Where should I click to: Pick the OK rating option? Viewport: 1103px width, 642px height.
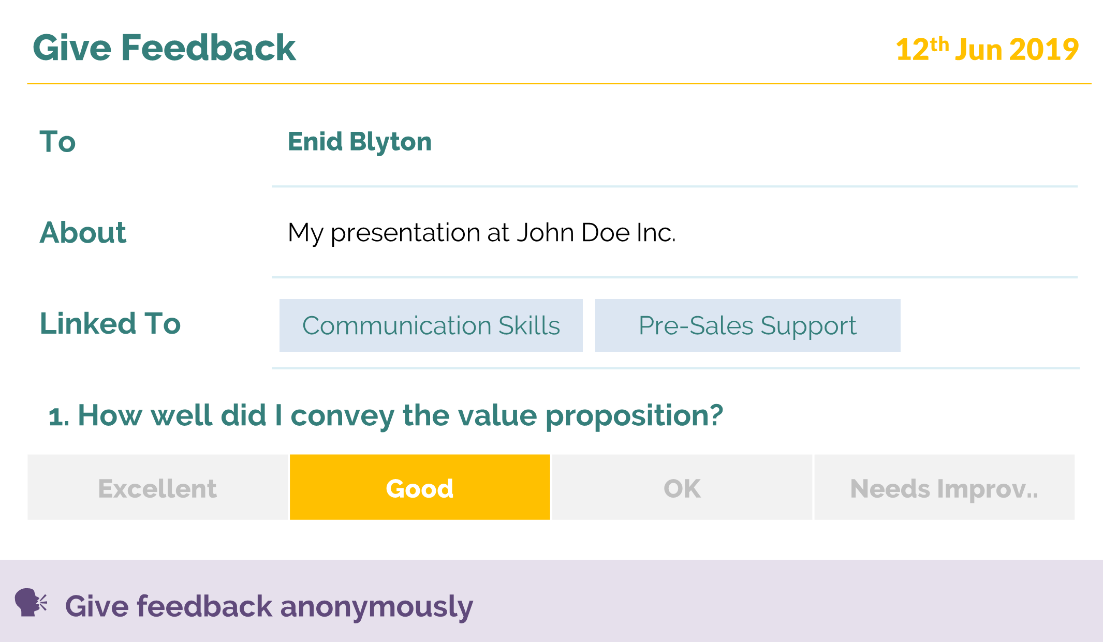tap(682, 487)
